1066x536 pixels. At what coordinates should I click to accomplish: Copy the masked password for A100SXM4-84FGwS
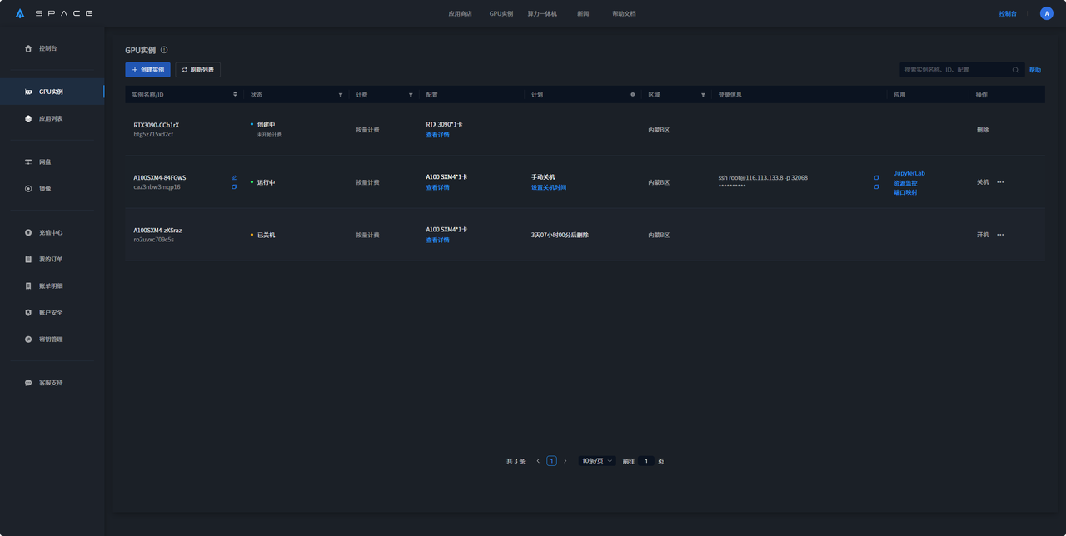(876, 186)
